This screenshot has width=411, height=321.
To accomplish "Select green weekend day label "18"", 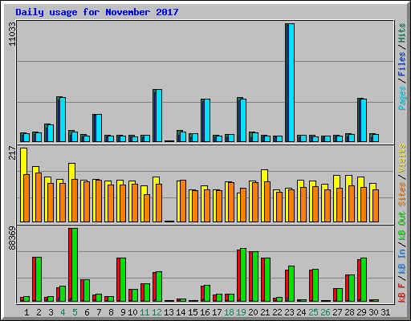I will pos(229,312).
